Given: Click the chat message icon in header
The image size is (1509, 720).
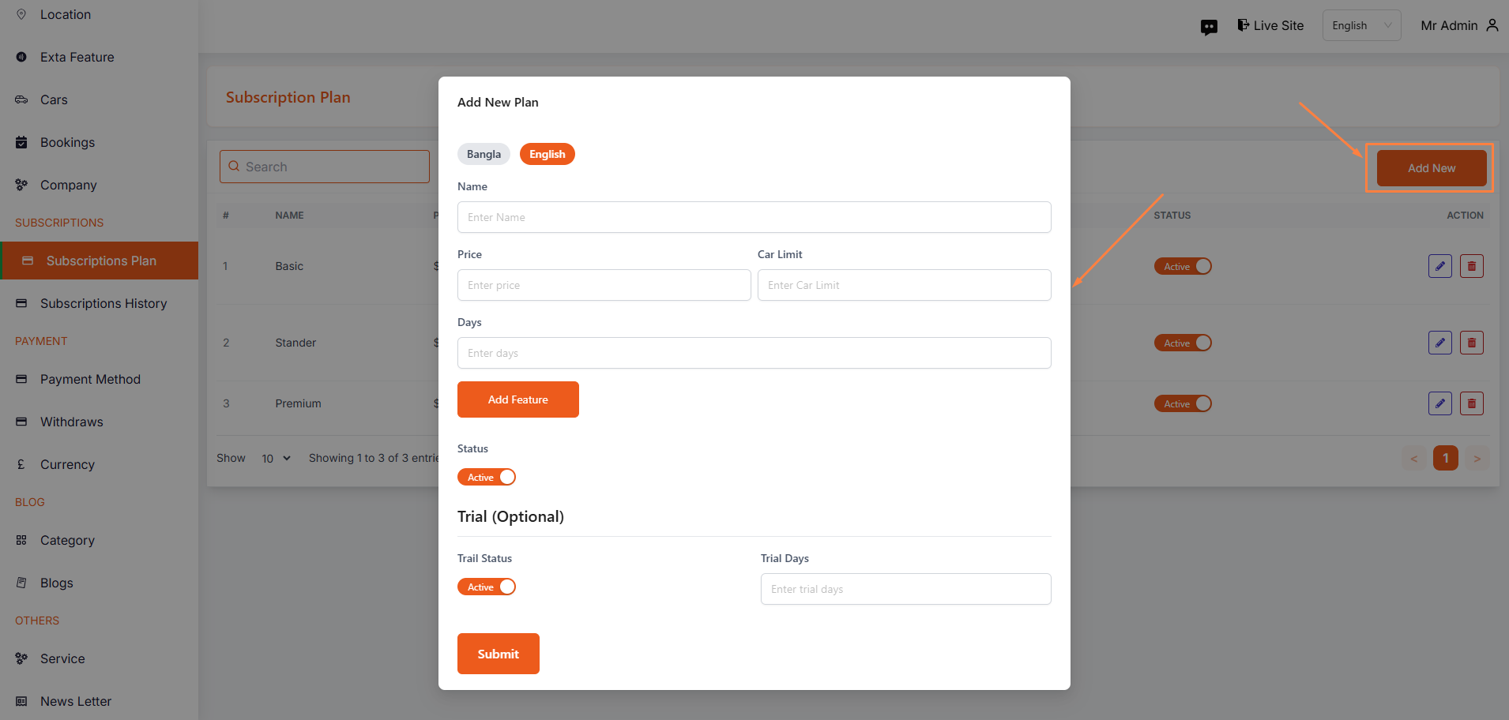Looking at the screenshot, I should click(1209, 27).
